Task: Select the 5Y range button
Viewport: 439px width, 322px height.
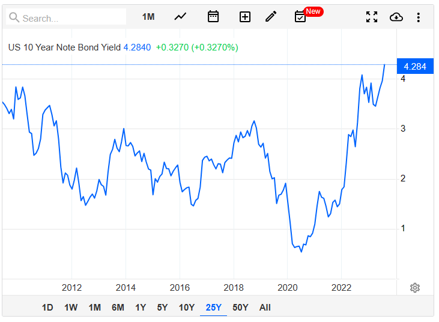Action: point(162,308)
